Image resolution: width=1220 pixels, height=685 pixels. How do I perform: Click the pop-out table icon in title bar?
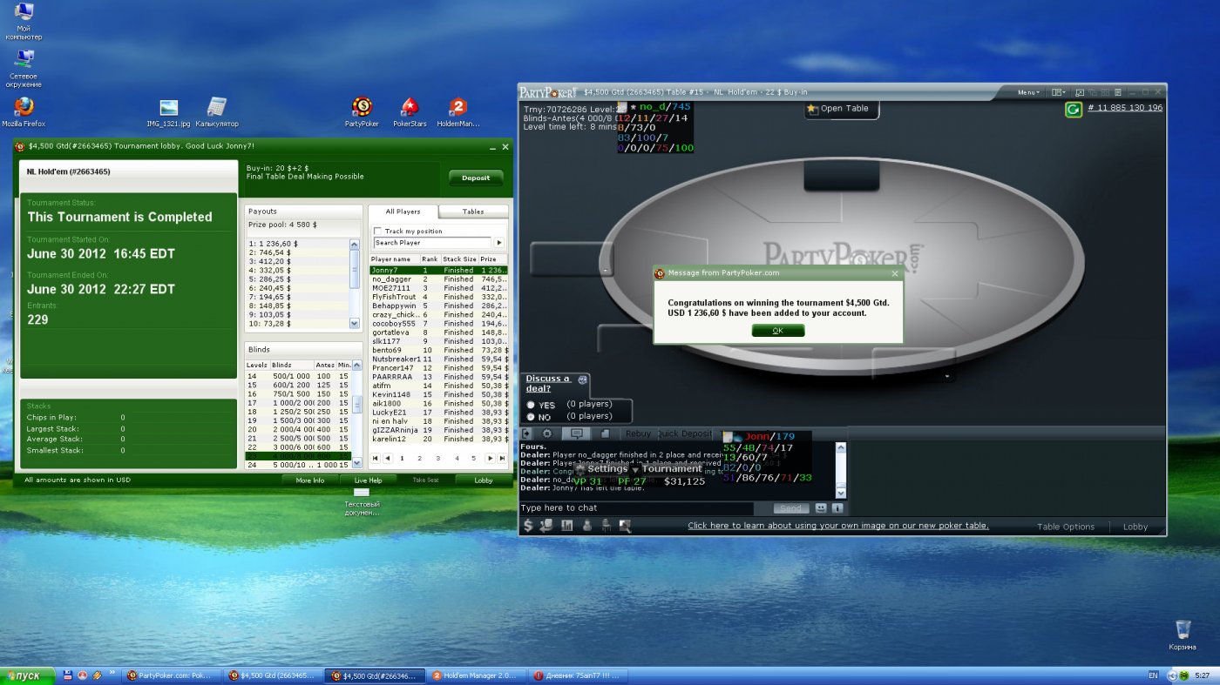(1079, 92)
